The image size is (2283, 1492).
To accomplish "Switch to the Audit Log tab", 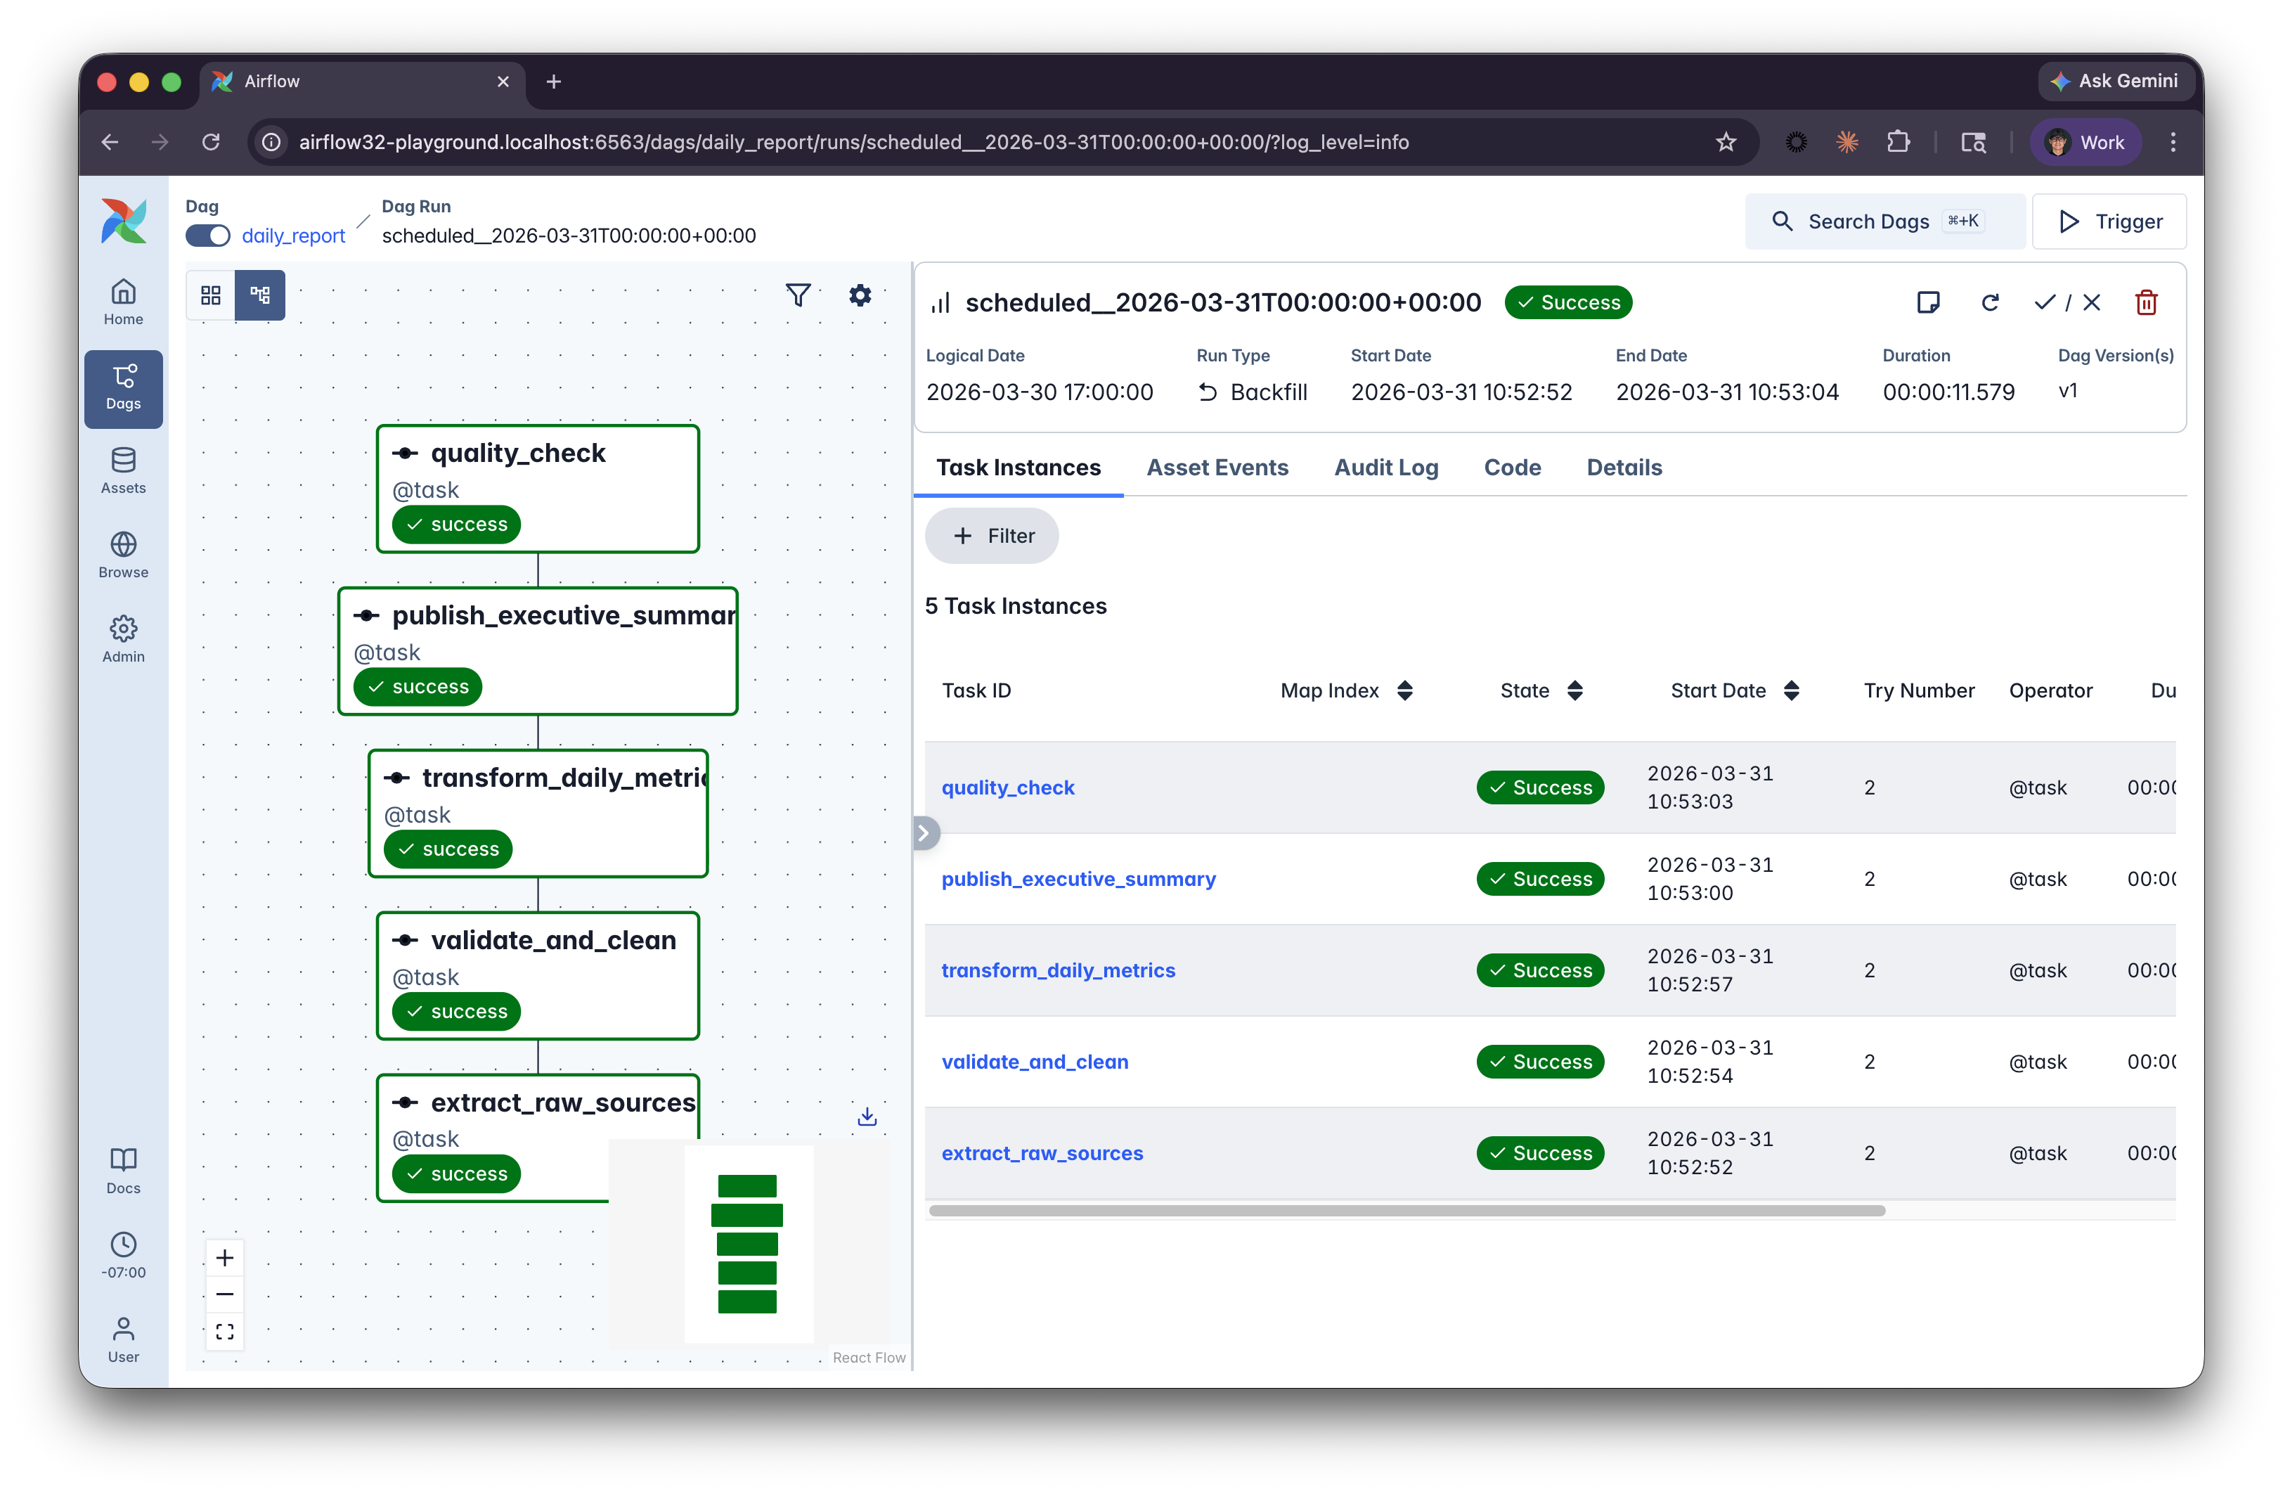I will pyautogui.click(x=1386, y=468).
